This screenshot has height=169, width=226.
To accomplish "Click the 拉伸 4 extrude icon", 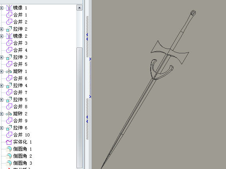I will tap(9, 85).
